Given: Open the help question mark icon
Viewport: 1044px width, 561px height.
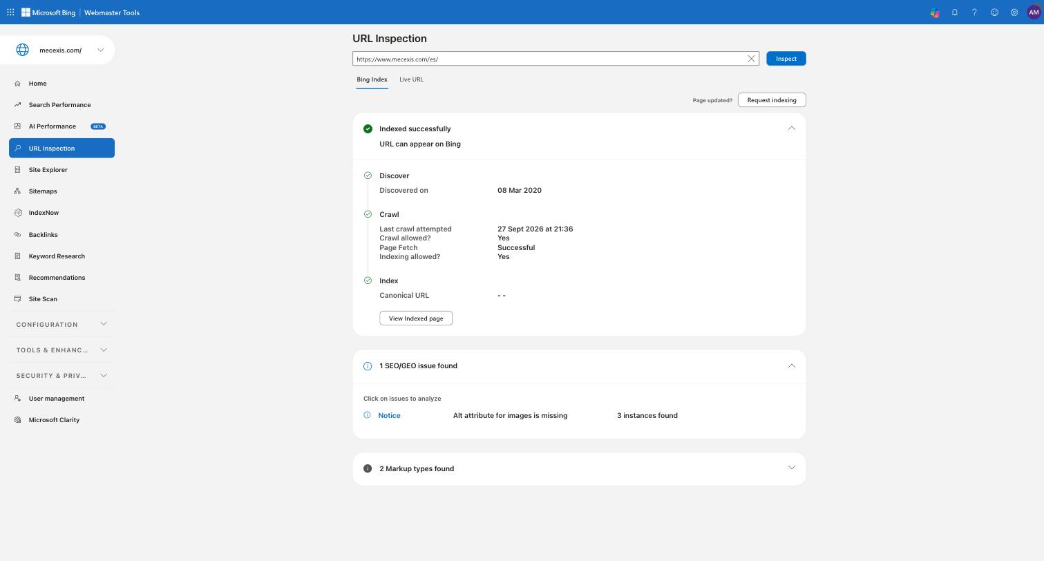Looking at the screenshot, I should pyautogui.click(x=974, y=12).
